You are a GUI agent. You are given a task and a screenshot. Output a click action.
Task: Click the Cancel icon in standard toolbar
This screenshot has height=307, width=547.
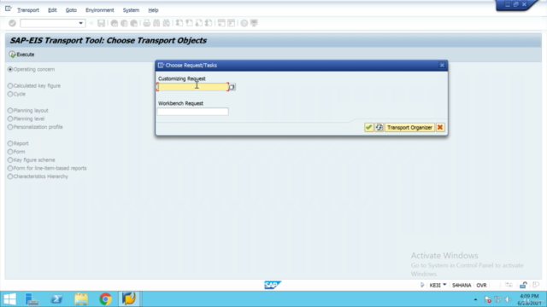pos(133,23)
